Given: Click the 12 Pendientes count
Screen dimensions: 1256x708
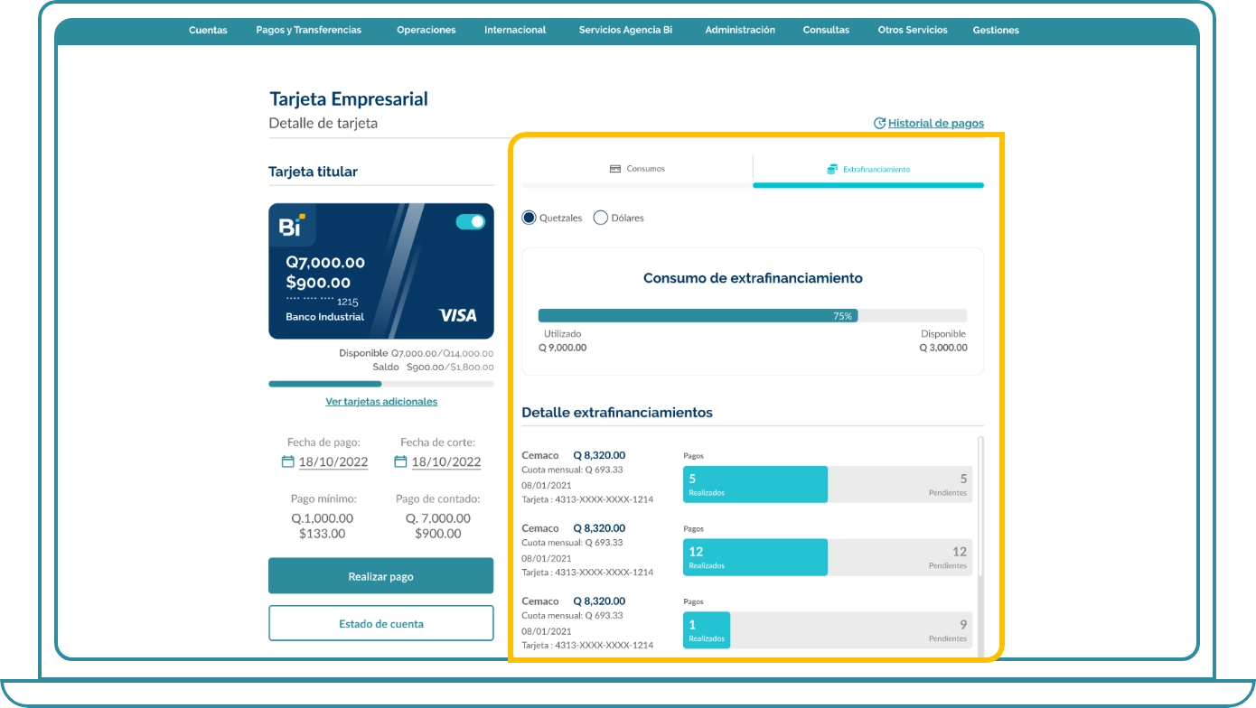Looking at the screenshot, I should pos(960,552).
